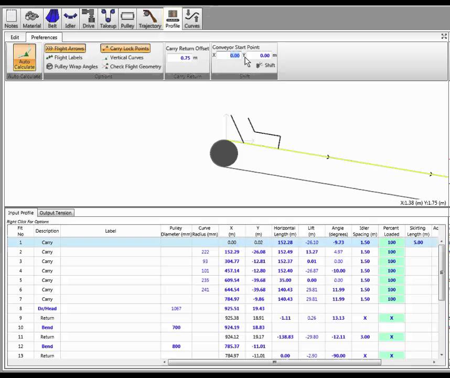The height and width of the screenshot is (378, 450).
Task: Open the Material toolbar icon
Action: [31, 19]
